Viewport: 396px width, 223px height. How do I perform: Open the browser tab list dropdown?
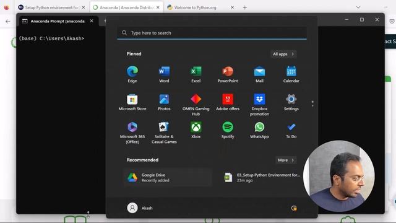pyautogui.click(x=358, y=7)
